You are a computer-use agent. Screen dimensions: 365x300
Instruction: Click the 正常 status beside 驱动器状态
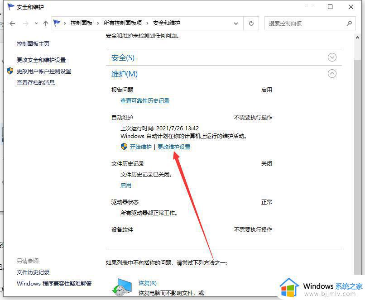[x=267, y=202]
